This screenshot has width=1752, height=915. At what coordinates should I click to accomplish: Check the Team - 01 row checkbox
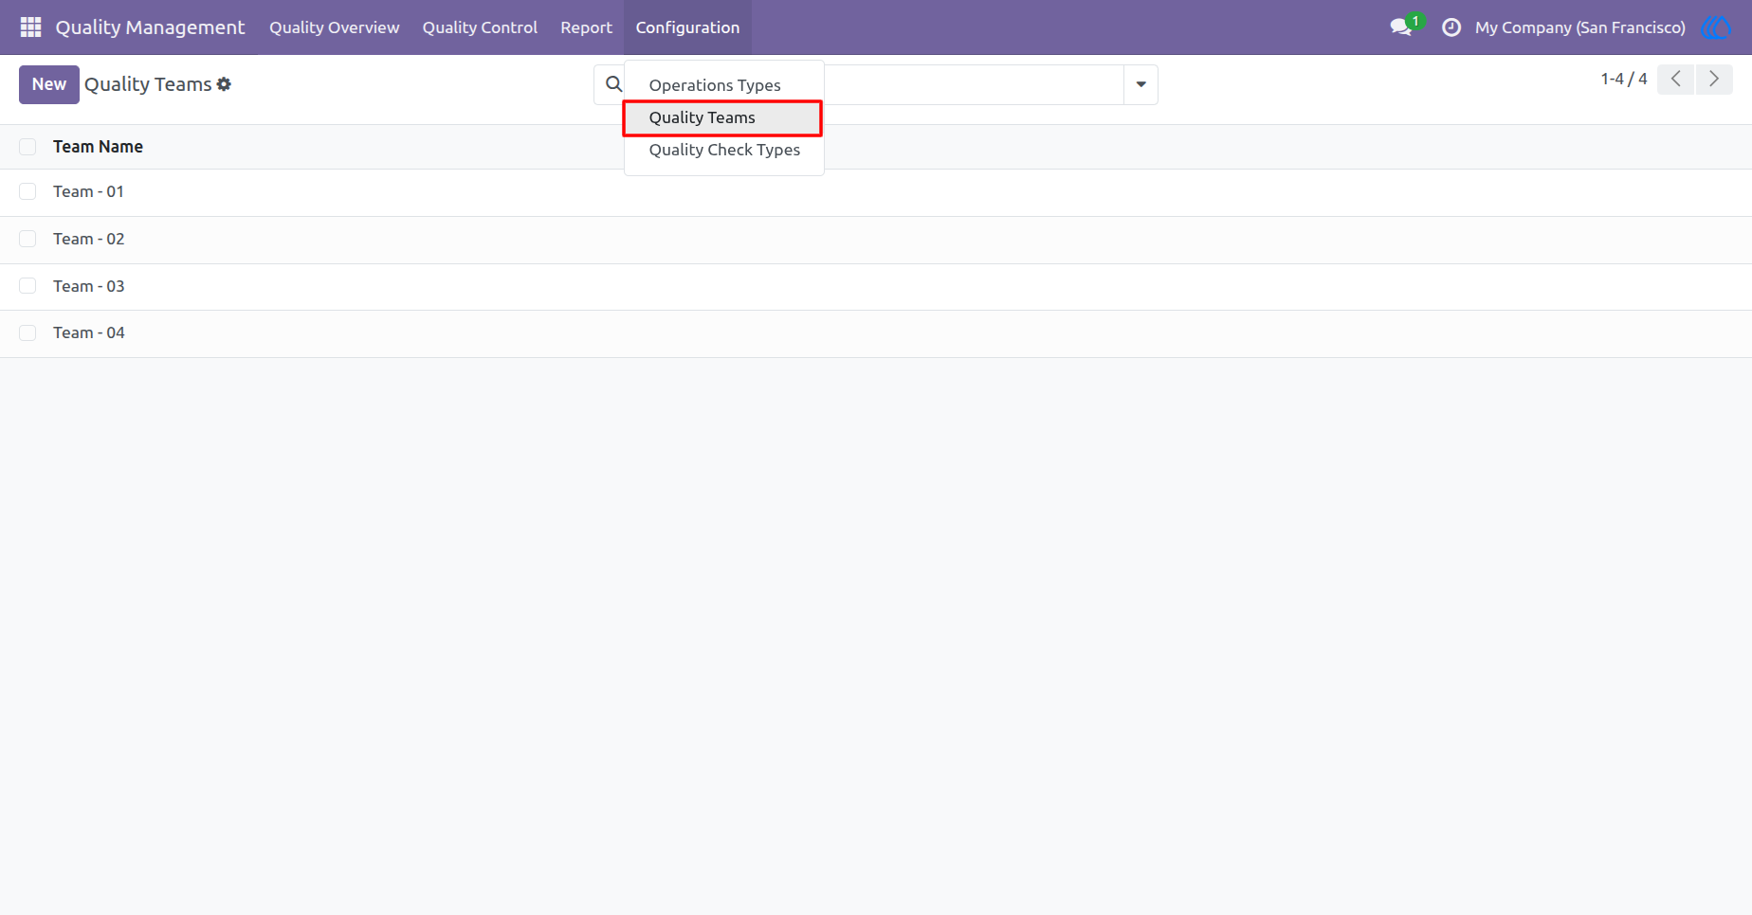tap(27, 191)
